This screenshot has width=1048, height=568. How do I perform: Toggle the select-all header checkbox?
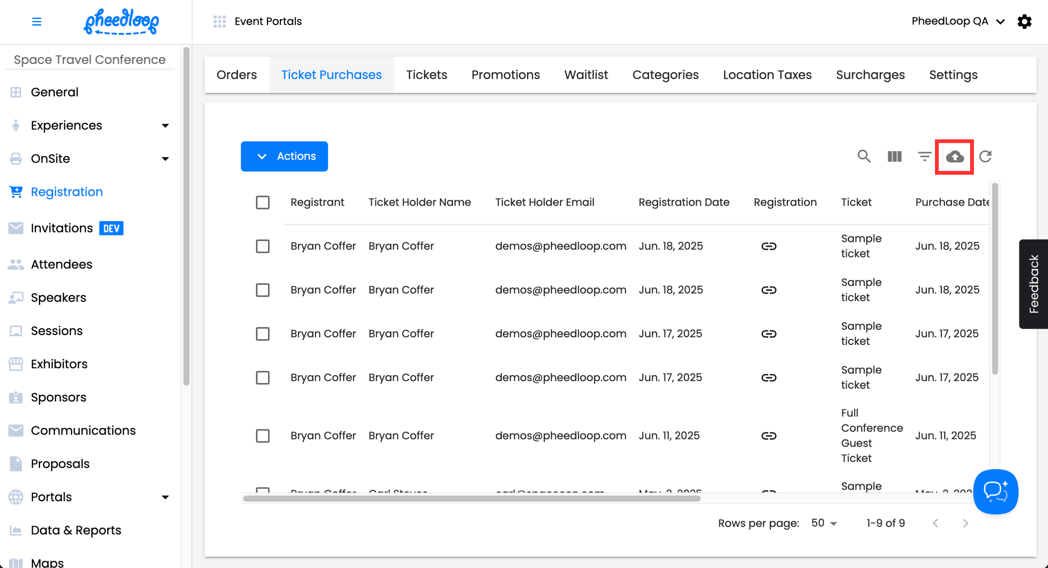(x=262, y=202)
